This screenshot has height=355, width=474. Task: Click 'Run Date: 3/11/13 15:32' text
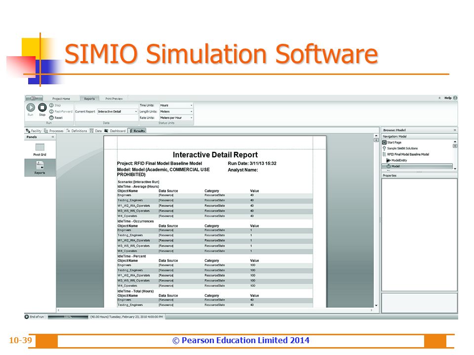[x=252, y=163]
